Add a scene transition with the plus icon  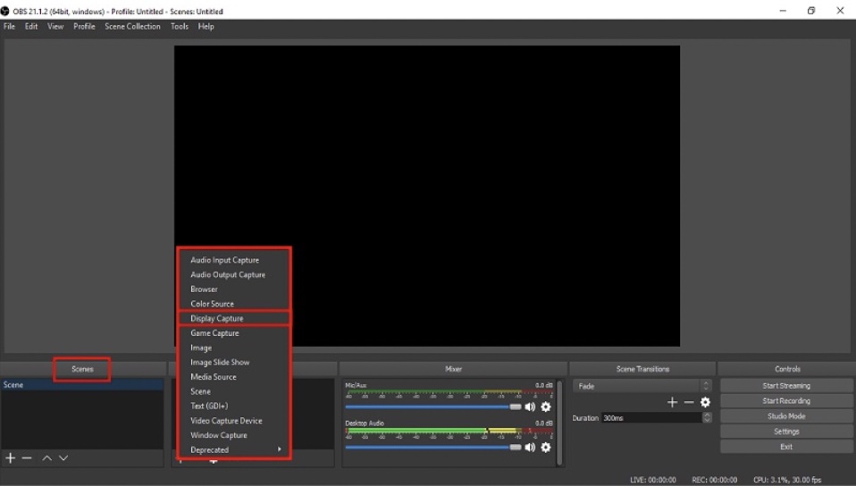pos(672,403)
